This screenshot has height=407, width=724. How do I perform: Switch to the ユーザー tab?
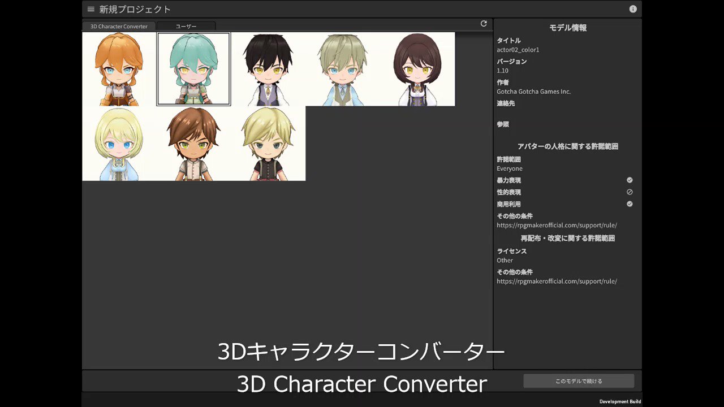[x=186, y=26]
